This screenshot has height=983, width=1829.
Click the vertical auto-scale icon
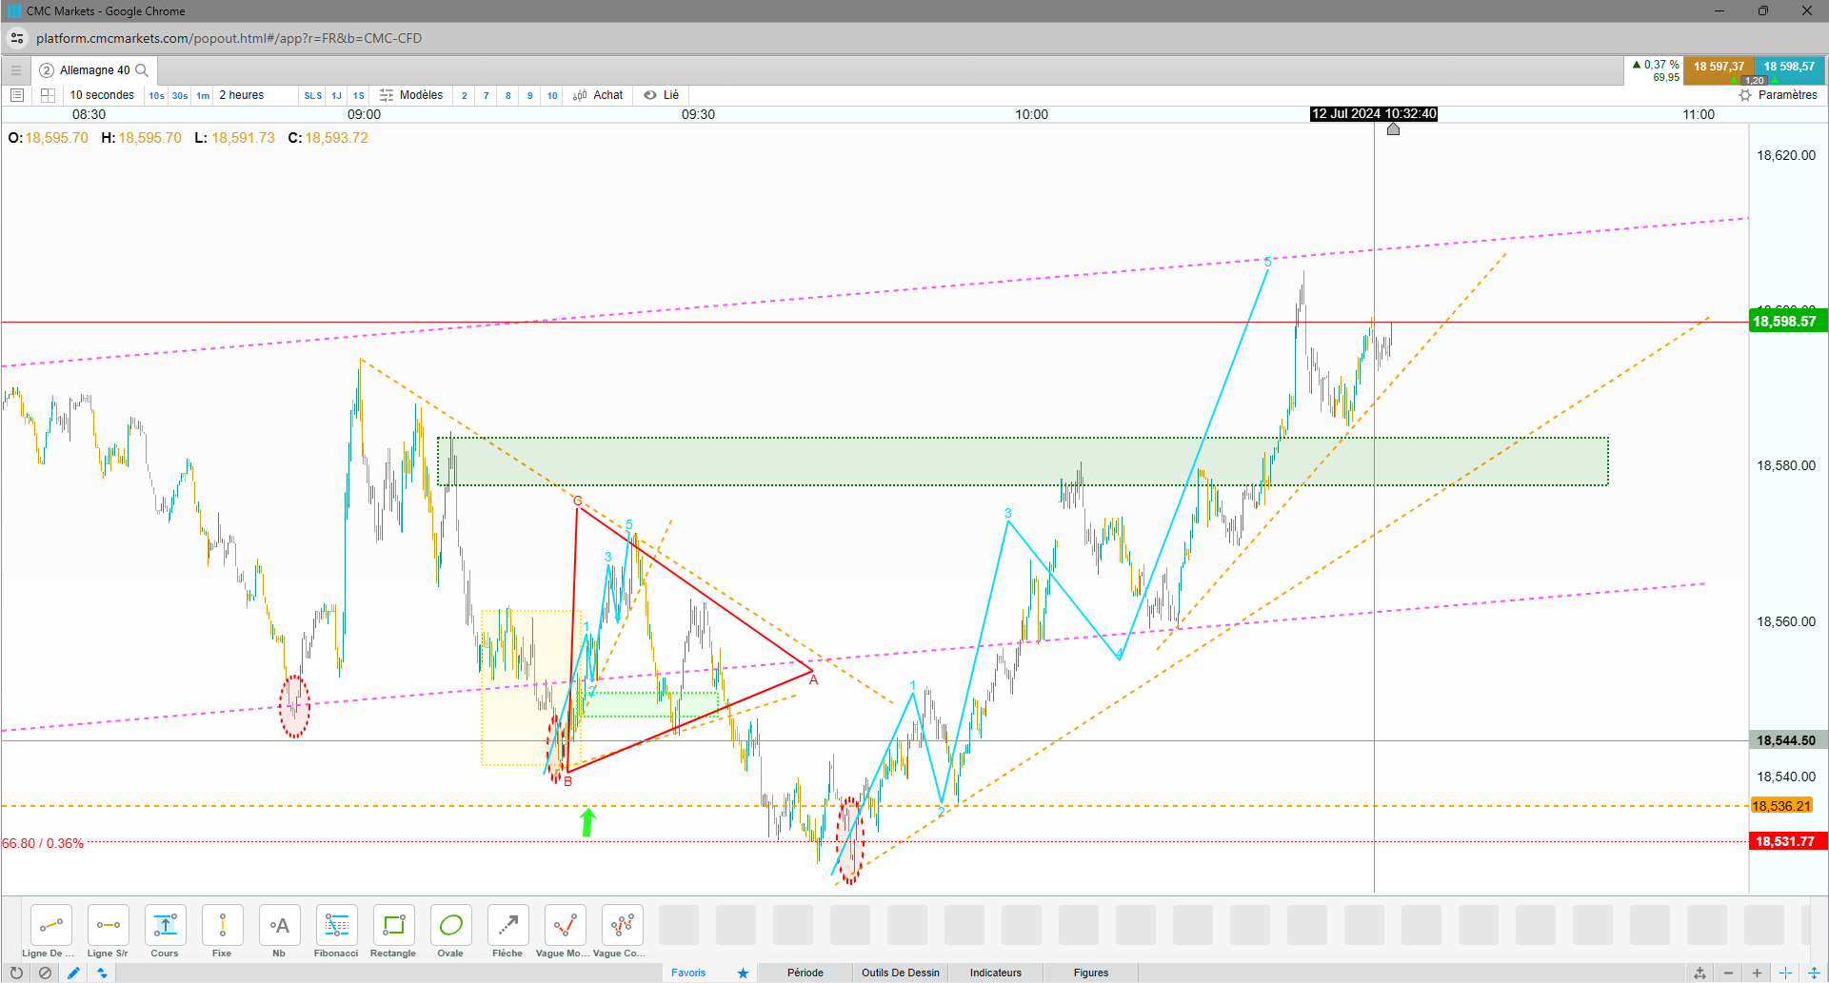point(1814,973)
